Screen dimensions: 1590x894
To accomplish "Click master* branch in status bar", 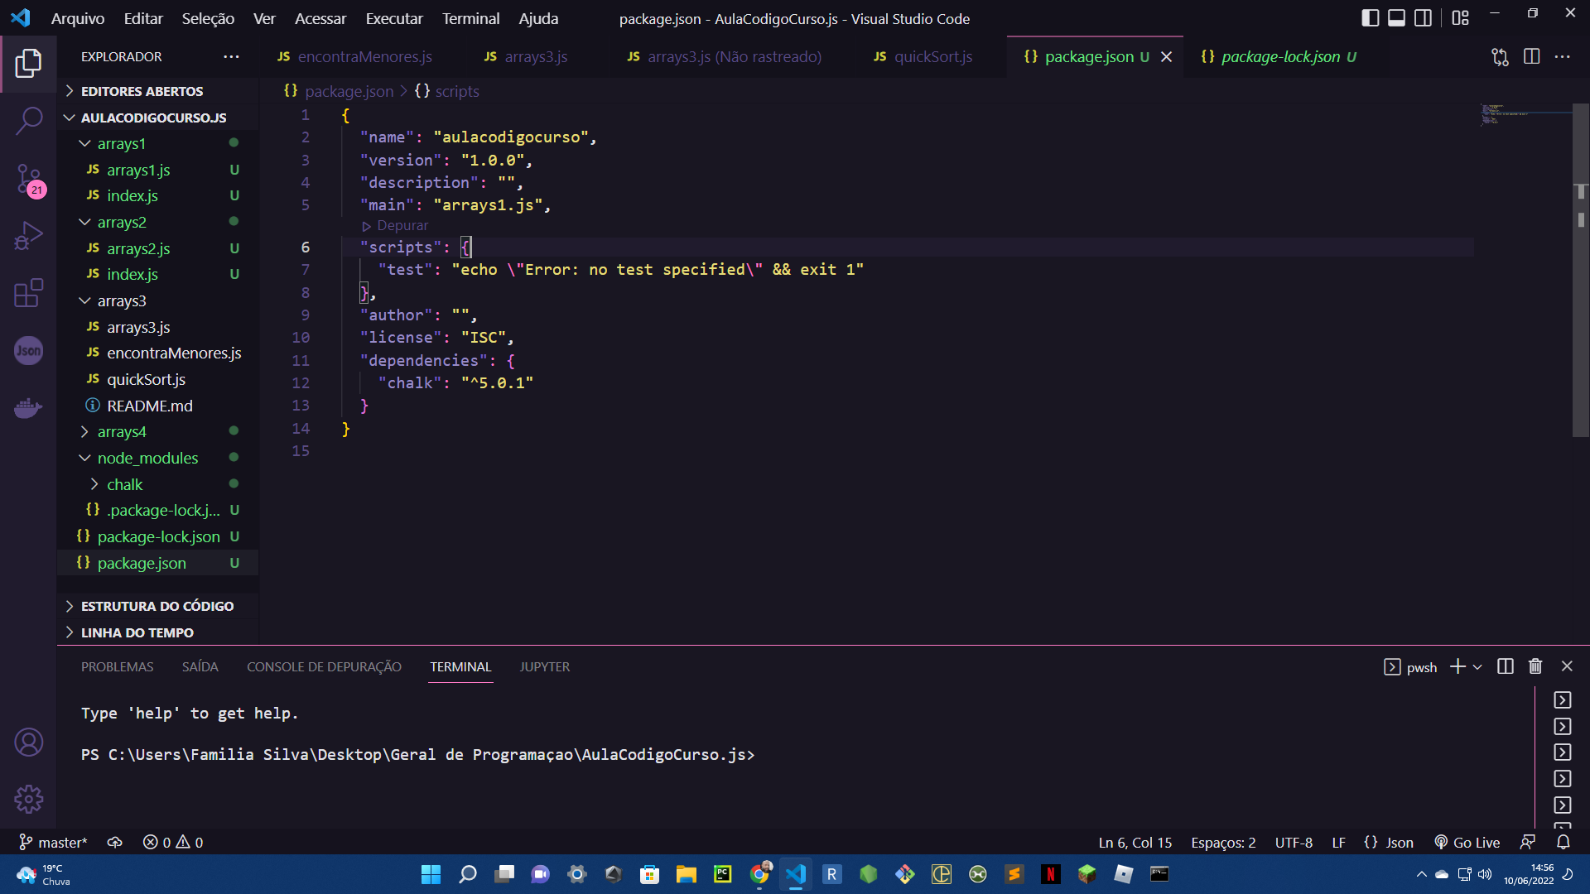I will coord(53,843).
